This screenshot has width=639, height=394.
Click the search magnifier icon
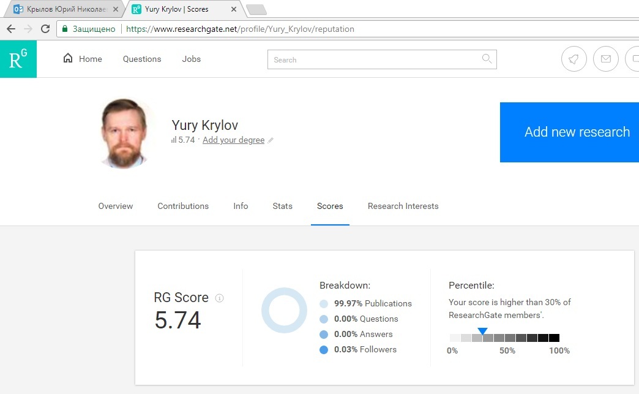tap(487, 59)
